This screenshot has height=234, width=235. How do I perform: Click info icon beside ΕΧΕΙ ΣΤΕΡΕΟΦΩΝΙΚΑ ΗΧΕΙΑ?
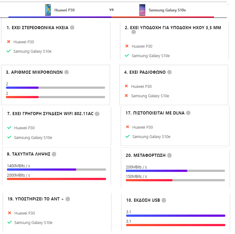(x=72, y=28)
